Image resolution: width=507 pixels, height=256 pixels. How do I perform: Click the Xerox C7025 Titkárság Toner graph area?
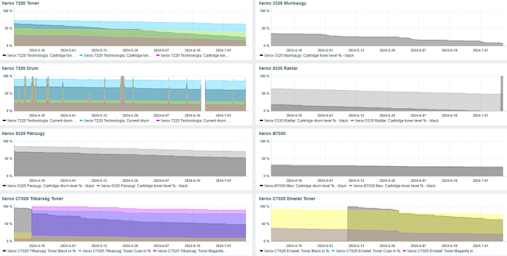[130, 224]
